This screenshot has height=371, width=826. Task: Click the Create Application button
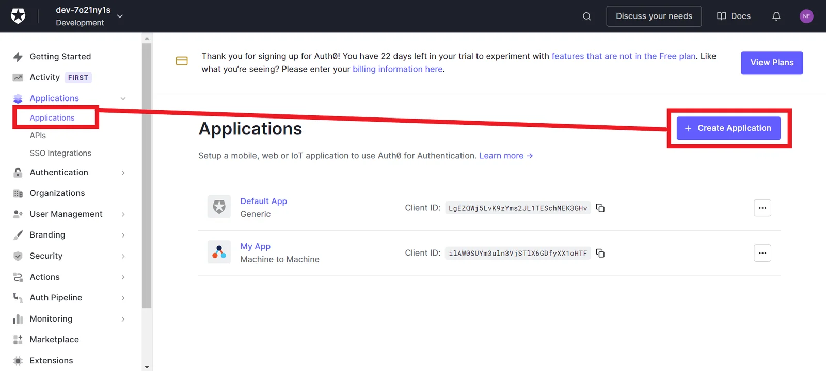pyautogui.click(x=728, y=128)
